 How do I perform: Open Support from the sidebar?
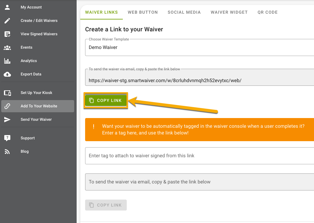pos(38,138)
